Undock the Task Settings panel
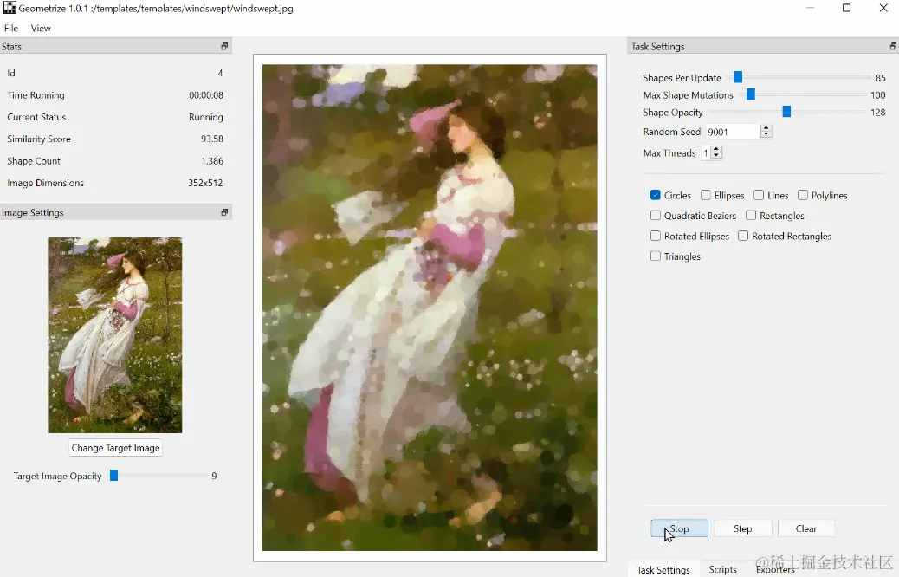 pos(891,45)
